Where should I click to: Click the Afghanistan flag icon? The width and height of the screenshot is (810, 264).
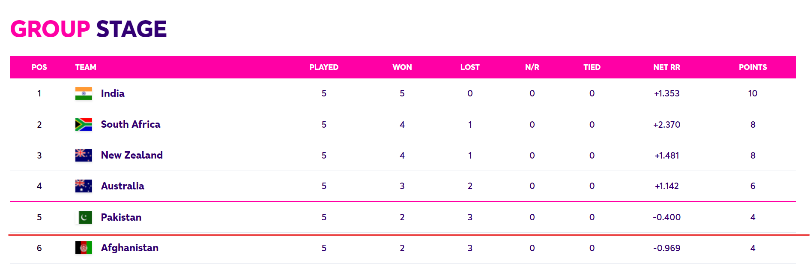(x=84, y=248)
